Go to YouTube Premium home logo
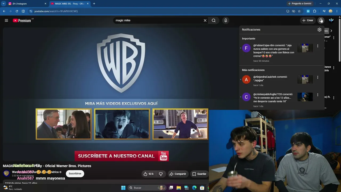Screen dimensions: 341x192 22,21
